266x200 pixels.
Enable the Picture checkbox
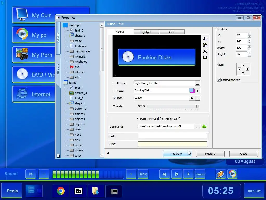pyautogui.click(x=115, y=83)
